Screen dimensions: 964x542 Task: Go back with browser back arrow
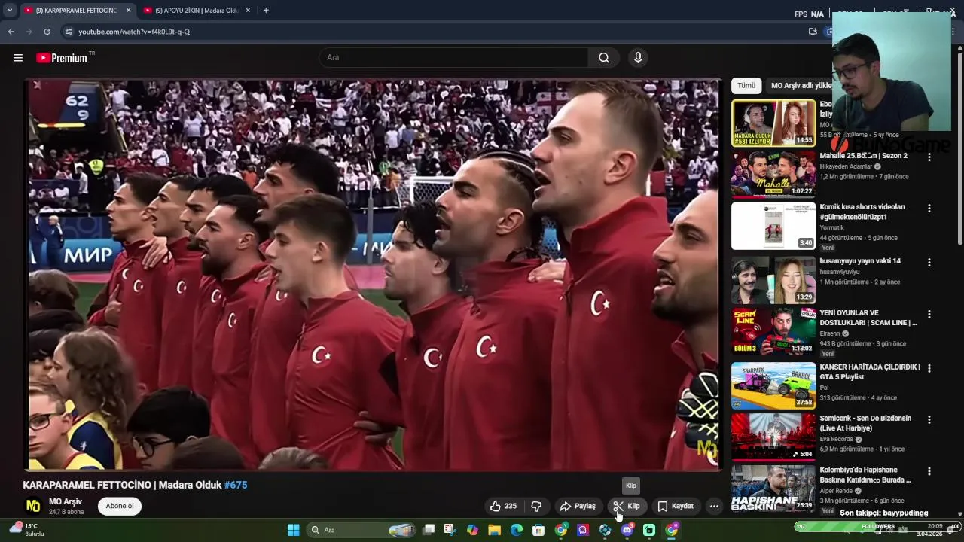pyautogui.click(x=11, y=32)
